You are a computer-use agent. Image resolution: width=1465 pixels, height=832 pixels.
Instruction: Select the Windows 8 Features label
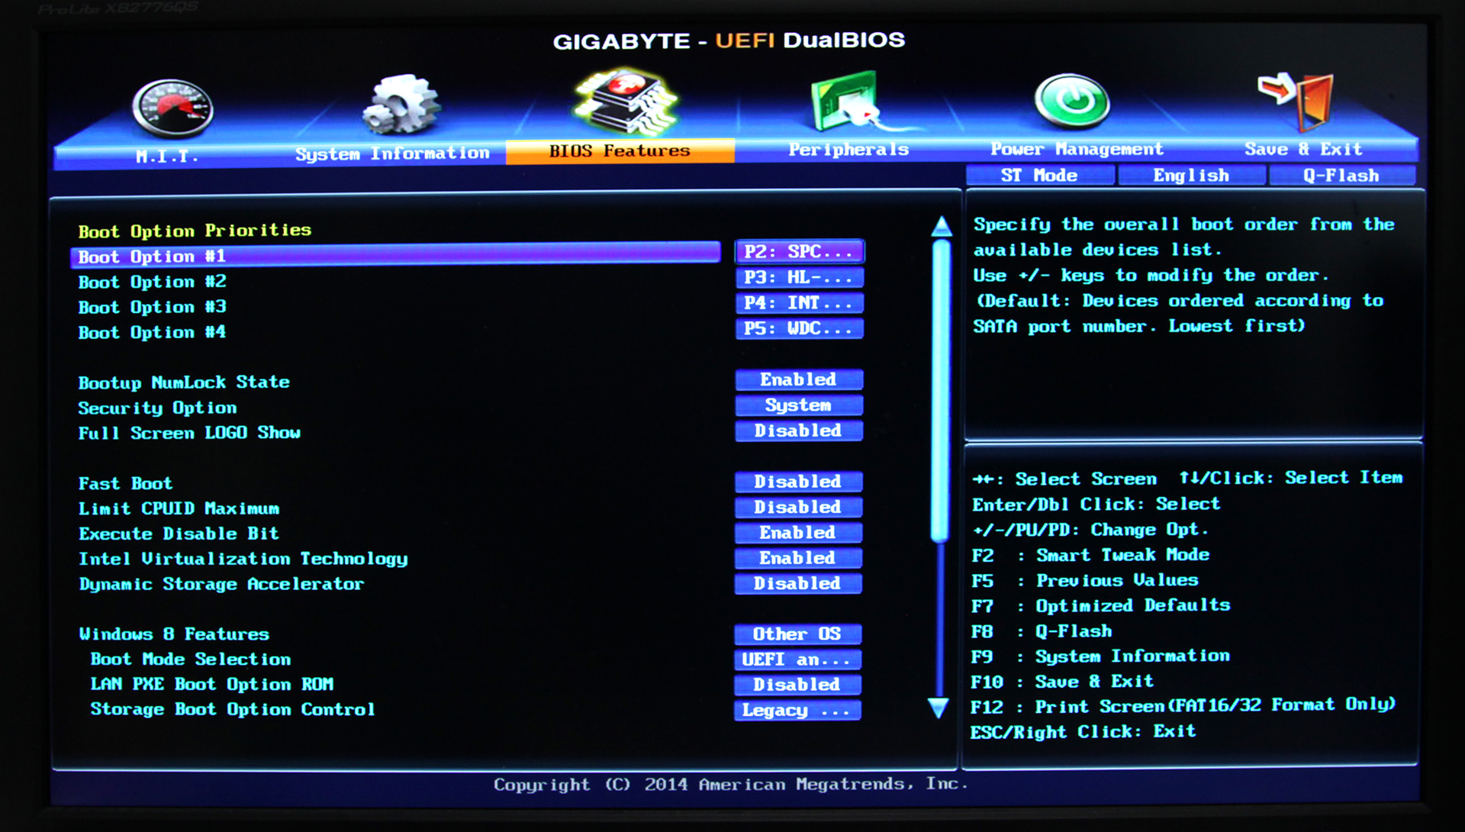pos(174,634)
